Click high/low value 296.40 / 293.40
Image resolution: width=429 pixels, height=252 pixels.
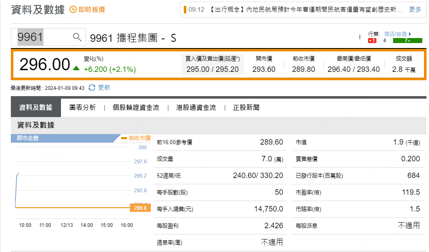[x=354, y=69]
